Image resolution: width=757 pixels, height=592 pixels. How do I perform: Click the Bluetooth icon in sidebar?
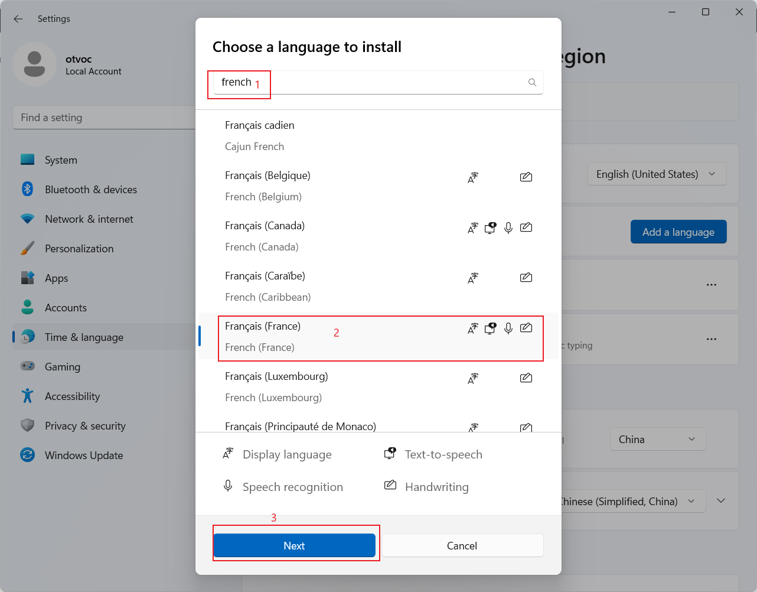tap(27, 189)
